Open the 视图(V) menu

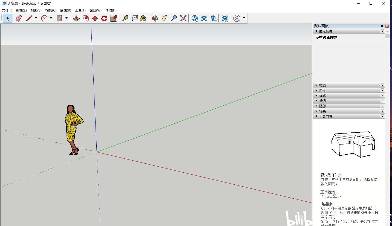(x=36, y=10)
